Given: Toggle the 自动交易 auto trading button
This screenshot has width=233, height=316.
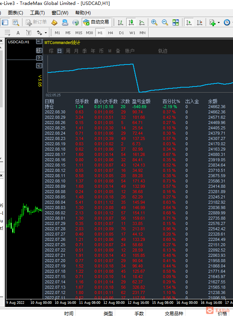Looking at the screenshot, I should click(96, 22).
